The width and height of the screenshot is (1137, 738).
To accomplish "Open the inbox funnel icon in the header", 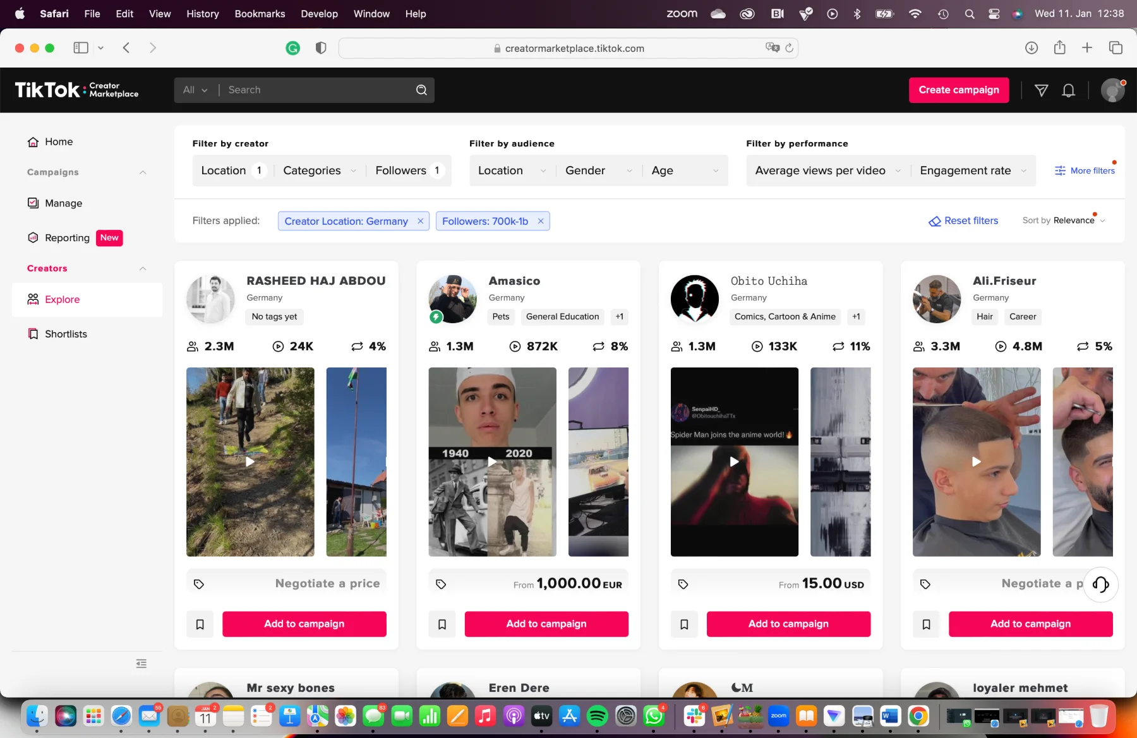I will [x=1042, y=90].
